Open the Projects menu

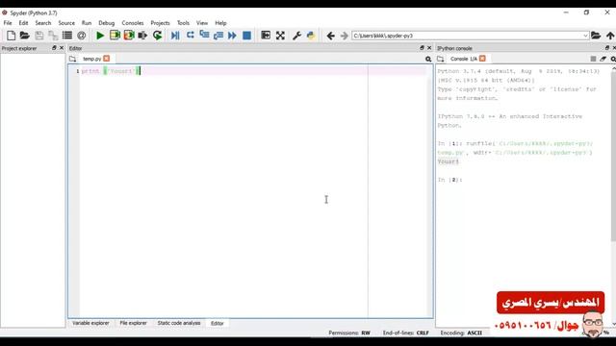pyautogui.click(x=160, y=23)
